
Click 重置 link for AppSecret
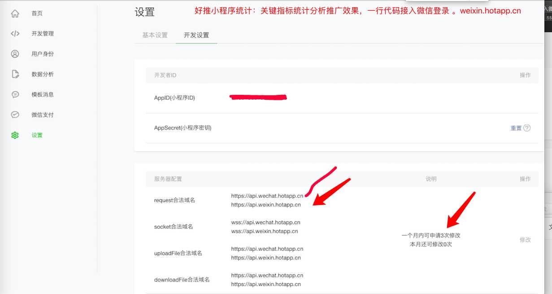(516, 128)
